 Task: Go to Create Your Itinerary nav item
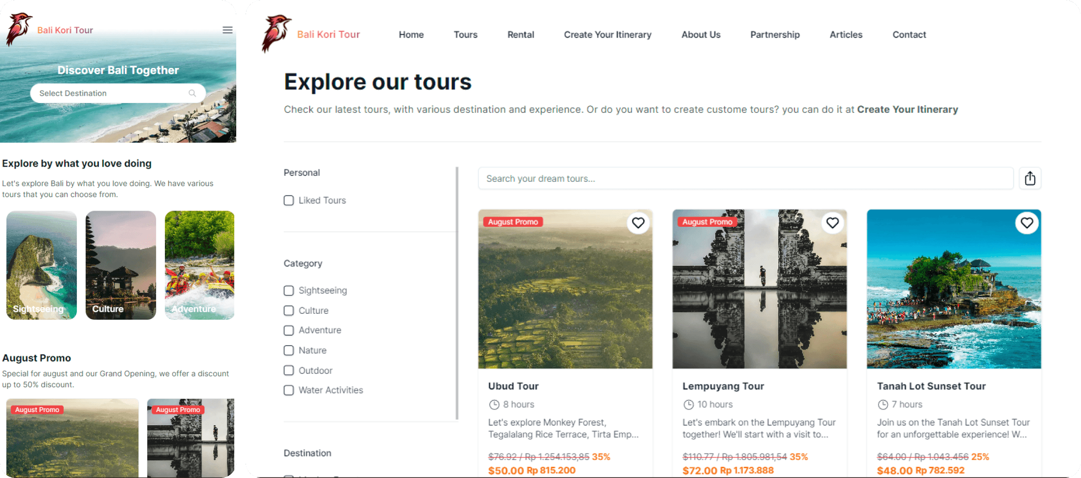point(608,35)
